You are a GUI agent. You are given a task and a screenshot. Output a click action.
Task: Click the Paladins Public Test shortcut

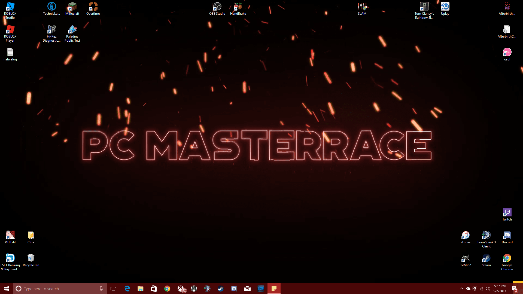[x=72, y=30]
